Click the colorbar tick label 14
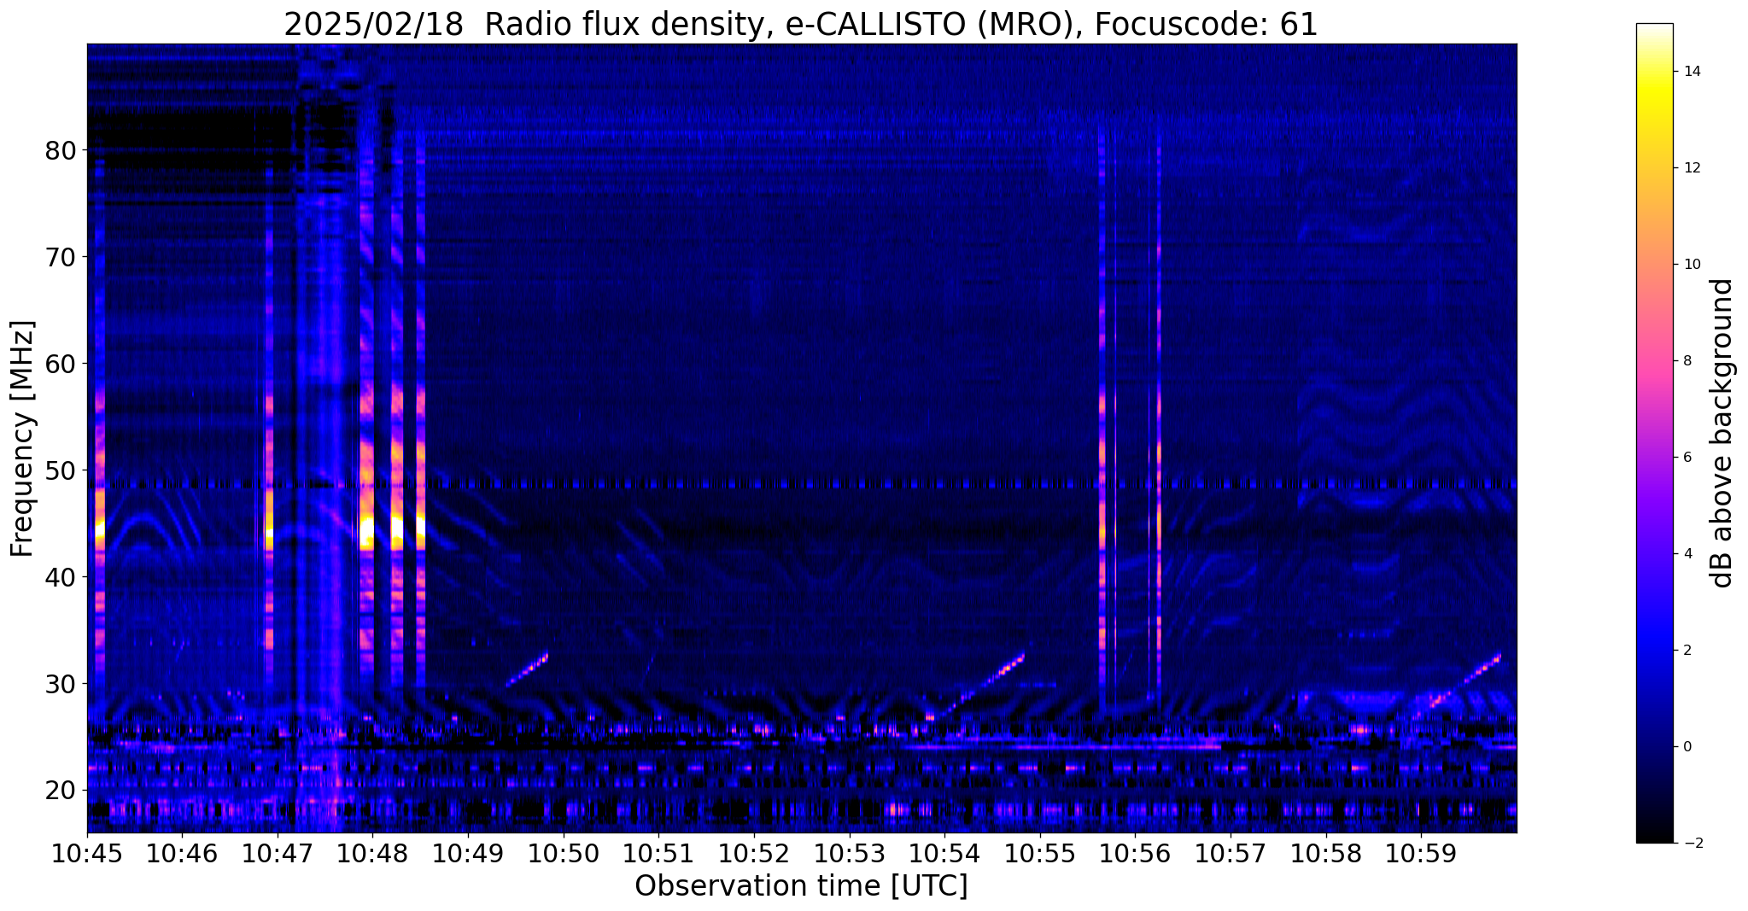 pyautogui.click(x=1691, y=72)
